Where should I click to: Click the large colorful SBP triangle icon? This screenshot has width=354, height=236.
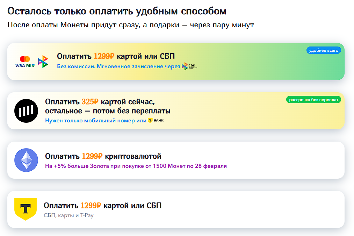(43, 62)
